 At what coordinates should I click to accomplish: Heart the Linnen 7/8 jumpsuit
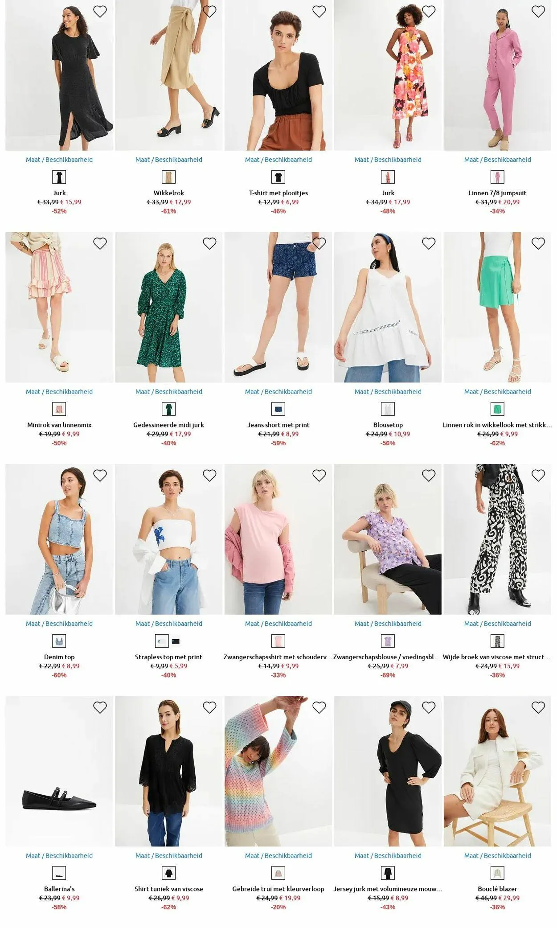point(538,12)
